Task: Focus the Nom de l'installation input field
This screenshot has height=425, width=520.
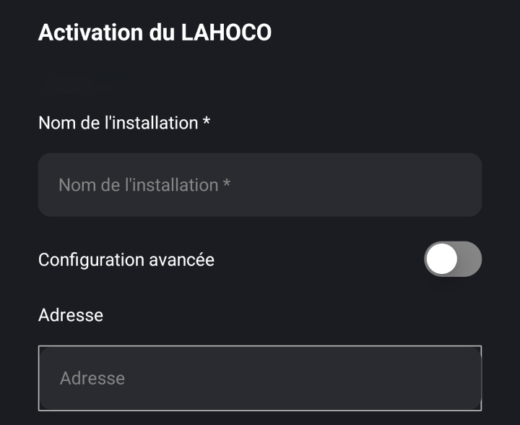Action: pos(260,185)
